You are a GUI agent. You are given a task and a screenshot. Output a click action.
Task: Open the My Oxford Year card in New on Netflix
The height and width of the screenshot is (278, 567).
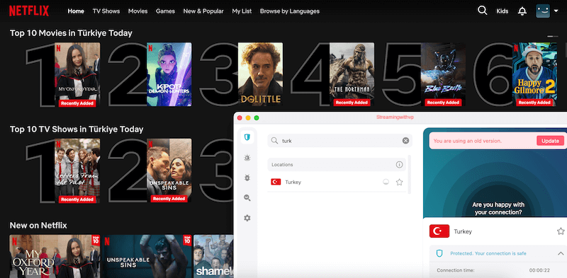pyautogui.click(x=55, y=256)
